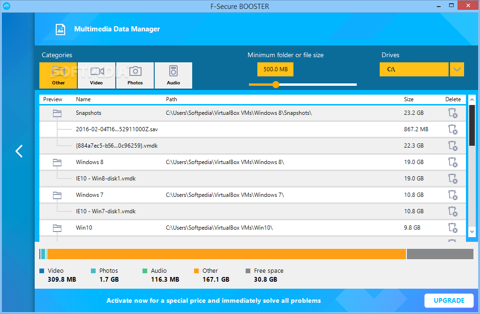480x314 pixels.
Task: Click the Win10 folder name
Action: 84,228
